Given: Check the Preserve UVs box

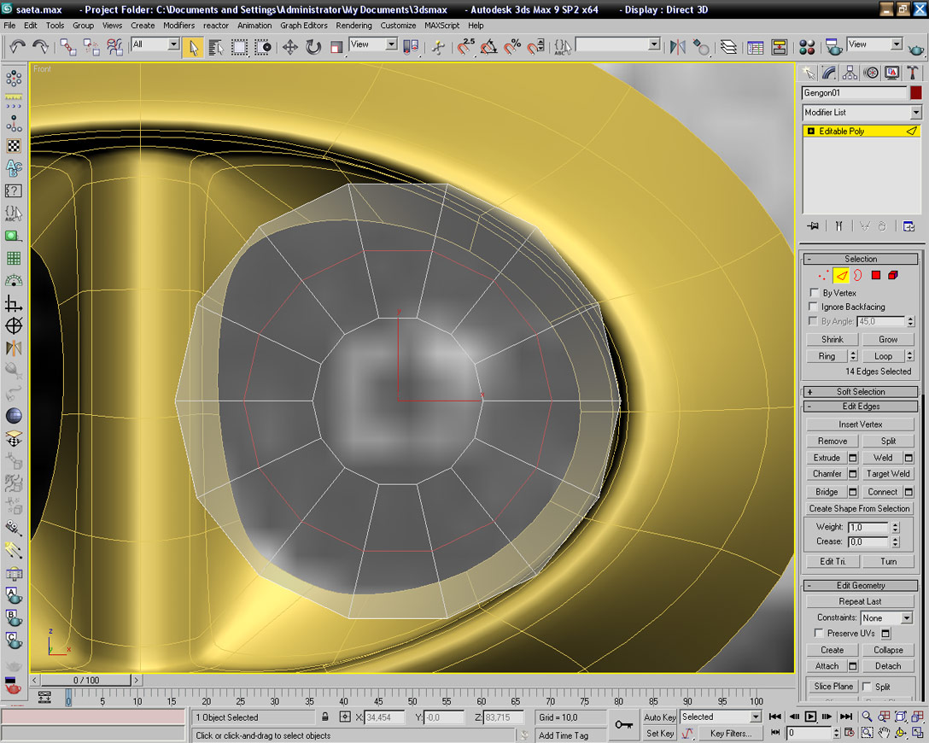Looking at the screenshot, I should (819, 634).
